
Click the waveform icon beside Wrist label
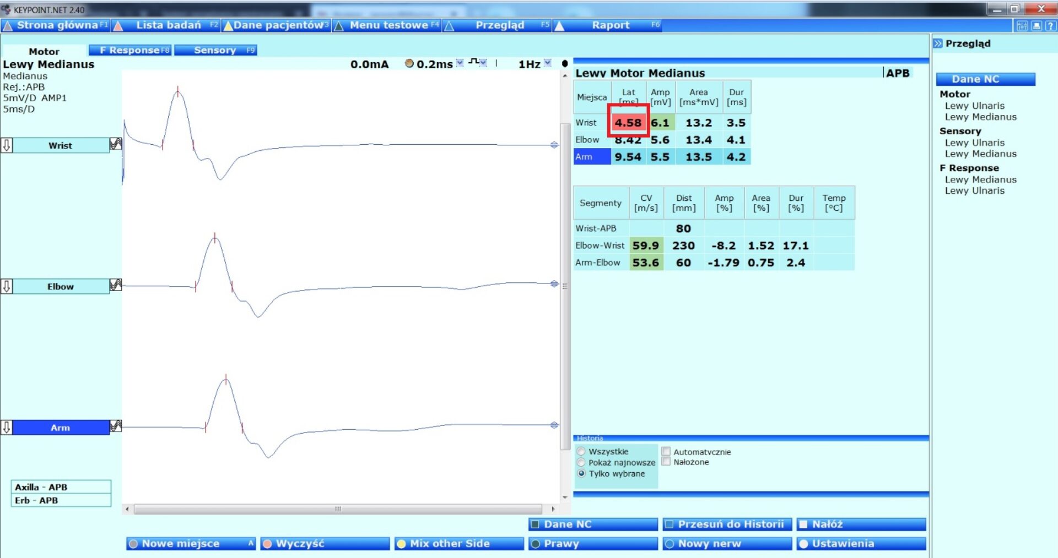(x=116, y=145)
